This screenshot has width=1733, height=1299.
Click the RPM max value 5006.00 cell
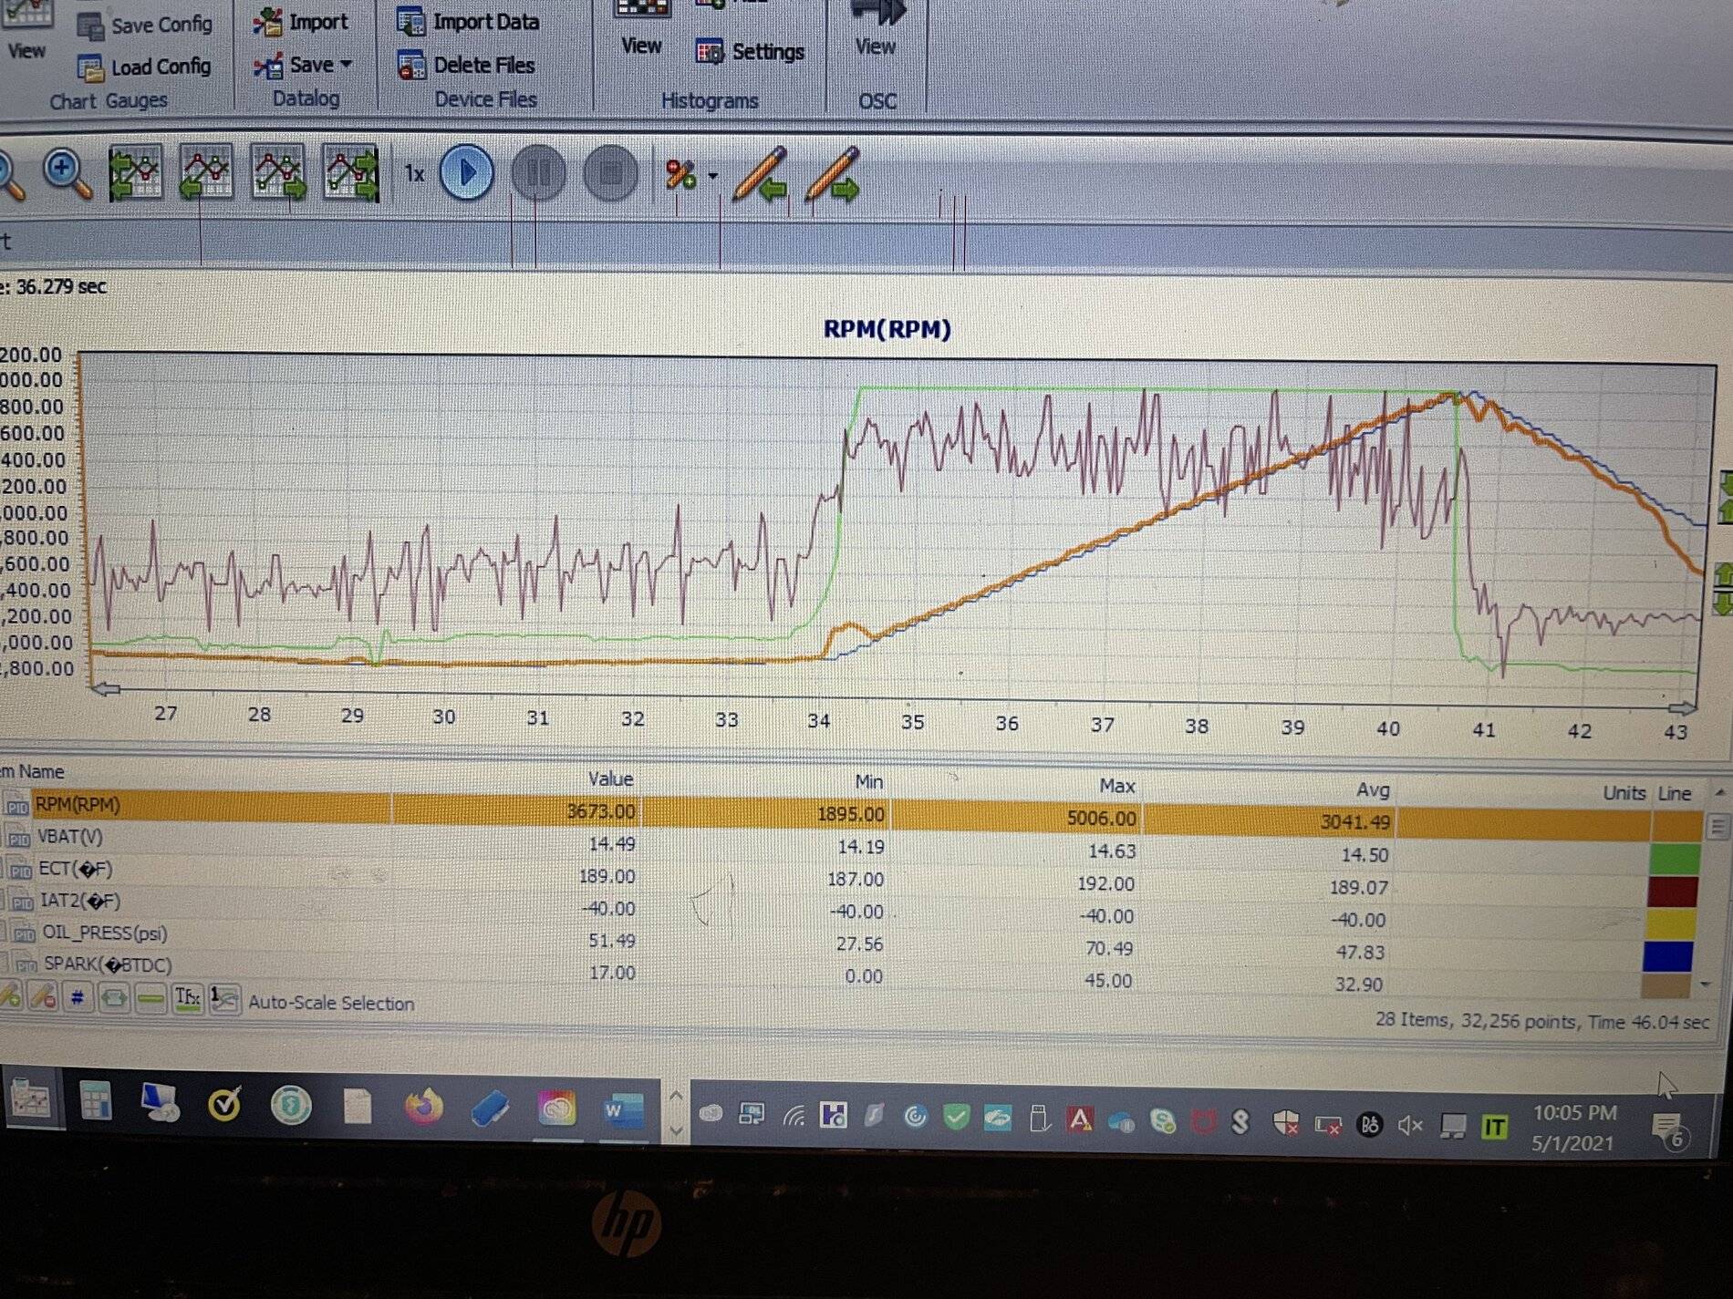coord(1102,818)
